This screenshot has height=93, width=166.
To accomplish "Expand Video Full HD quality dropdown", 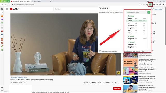I will 136,12.
